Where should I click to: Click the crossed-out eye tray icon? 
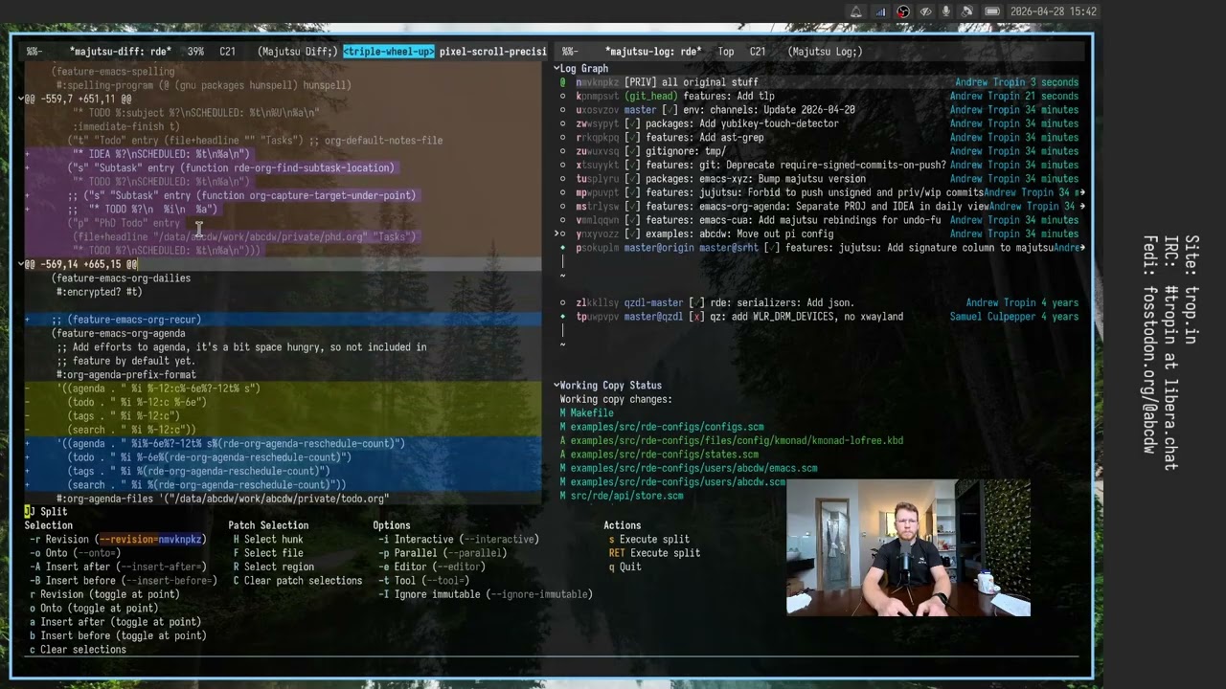[x=925, y=11]
